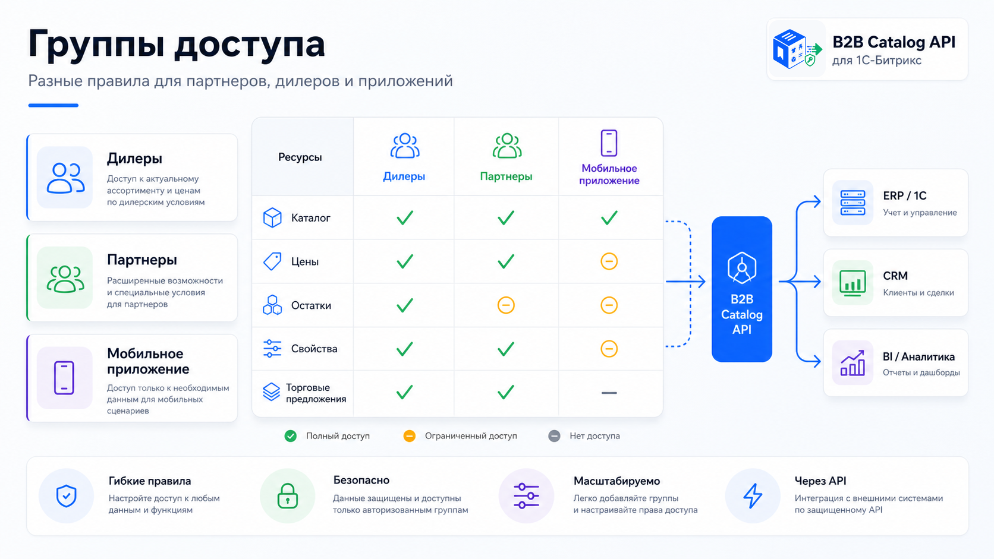Click the Дилеры card title
The height and width of the screenshot is (559, 994).
click(x=134, y=159)
